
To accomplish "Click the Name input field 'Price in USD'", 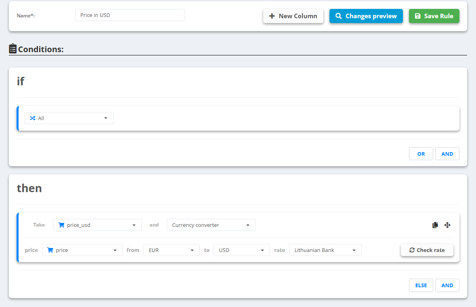I will 130,15.
